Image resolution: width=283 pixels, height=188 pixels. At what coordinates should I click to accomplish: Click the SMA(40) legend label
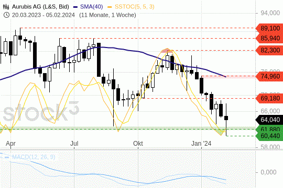tap(92, 7)
